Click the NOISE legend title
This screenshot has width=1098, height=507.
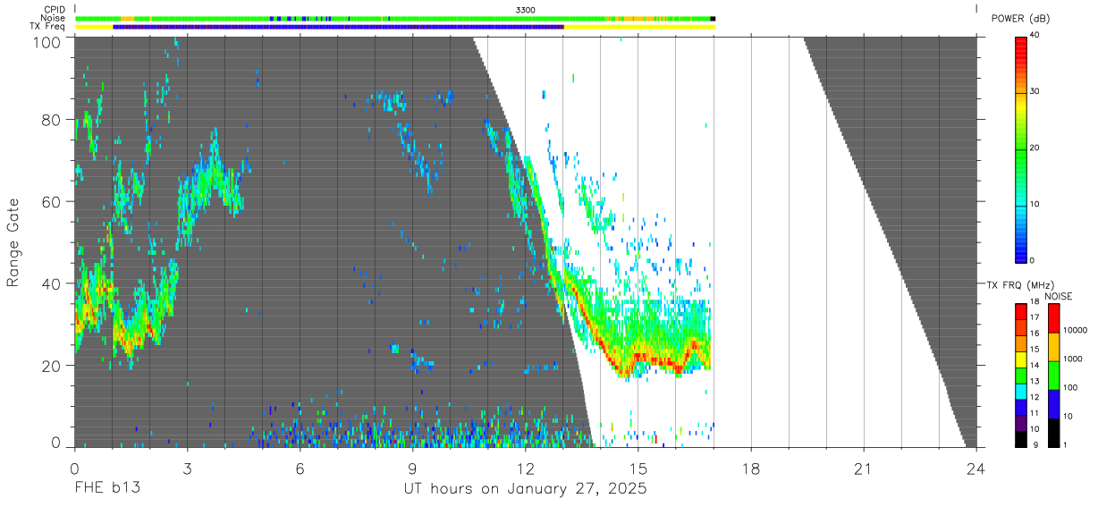coord(1058,296)
